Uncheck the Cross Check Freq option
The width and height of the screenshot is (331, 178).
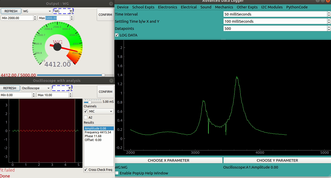(x=86, y=170)
